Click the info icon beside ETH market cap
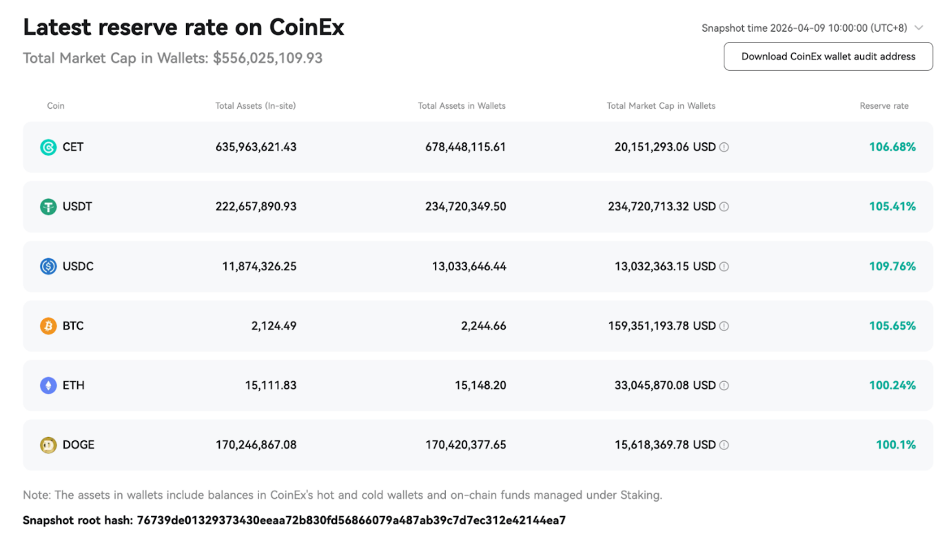This screenshot has width=951, height=545. coord(725,385)
